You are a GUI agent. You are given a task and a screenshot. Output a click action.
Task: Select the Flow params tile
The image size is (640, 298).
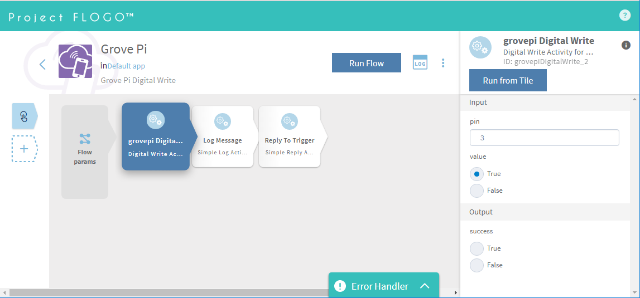(85, 152)
